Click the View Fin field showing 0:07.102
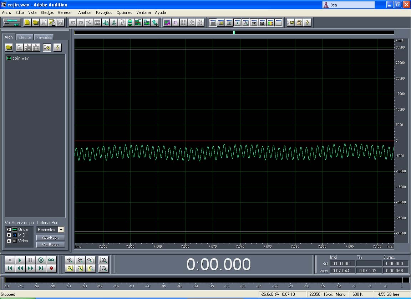Image resolution: width=411 pixels, height=299 pixels. 369,270
